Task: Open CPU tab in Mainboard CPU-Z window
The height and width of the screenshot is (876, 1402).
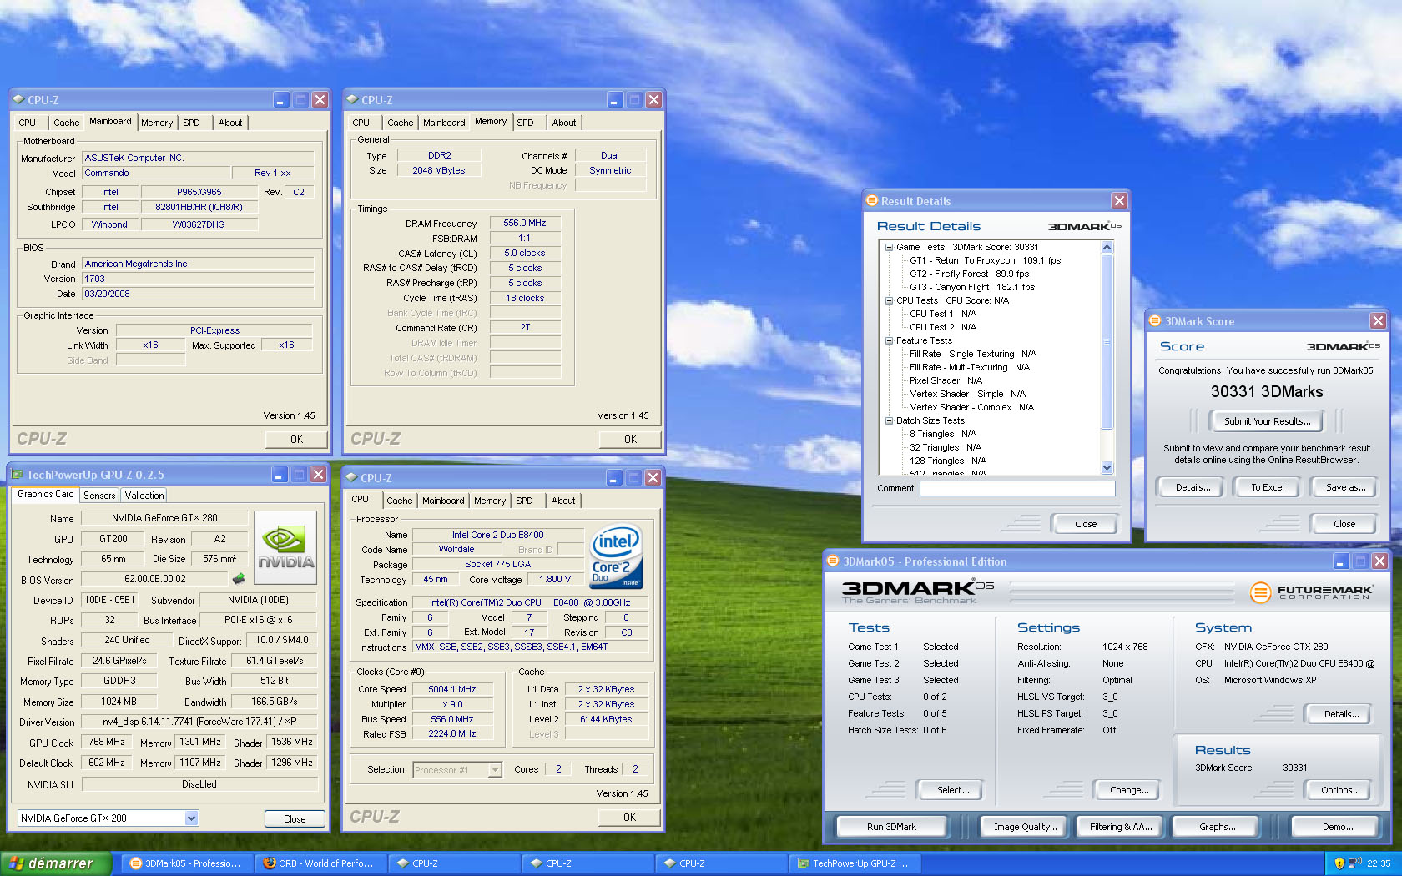Action: [x=28, y=123]
